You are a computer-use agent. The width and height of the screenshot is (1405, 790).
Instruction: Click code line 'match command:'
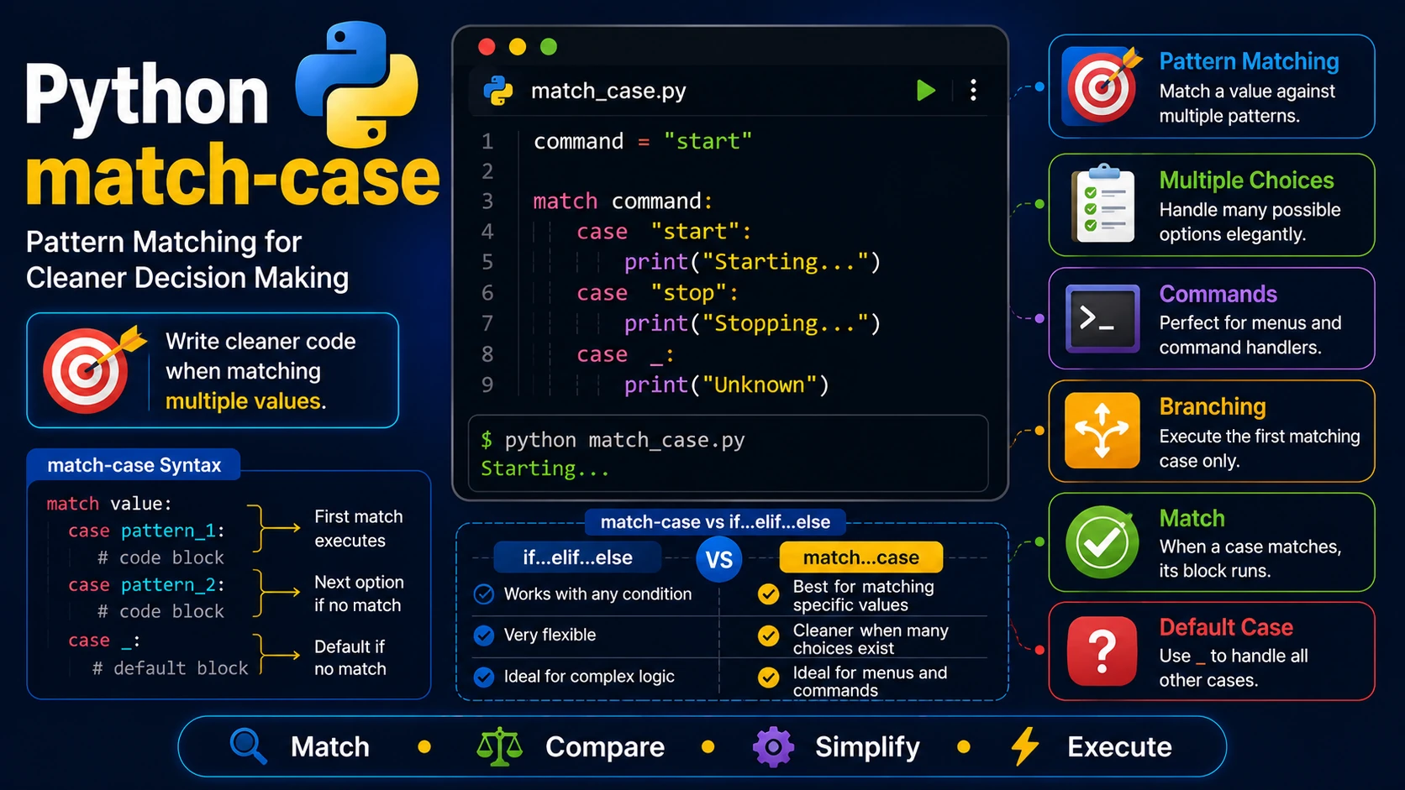(623, 201)
